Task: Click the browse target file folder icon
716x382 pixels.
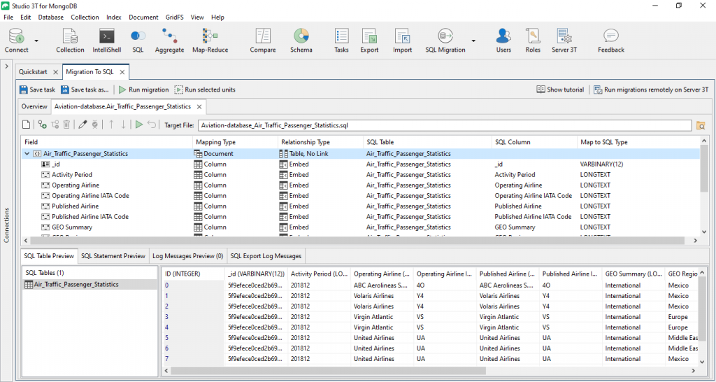Action: (x=701, y=125)
